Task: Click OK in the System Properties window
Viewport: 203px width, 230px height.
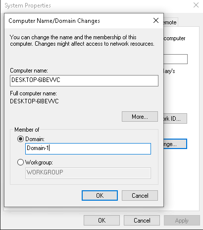Action: tap(101, 221)
